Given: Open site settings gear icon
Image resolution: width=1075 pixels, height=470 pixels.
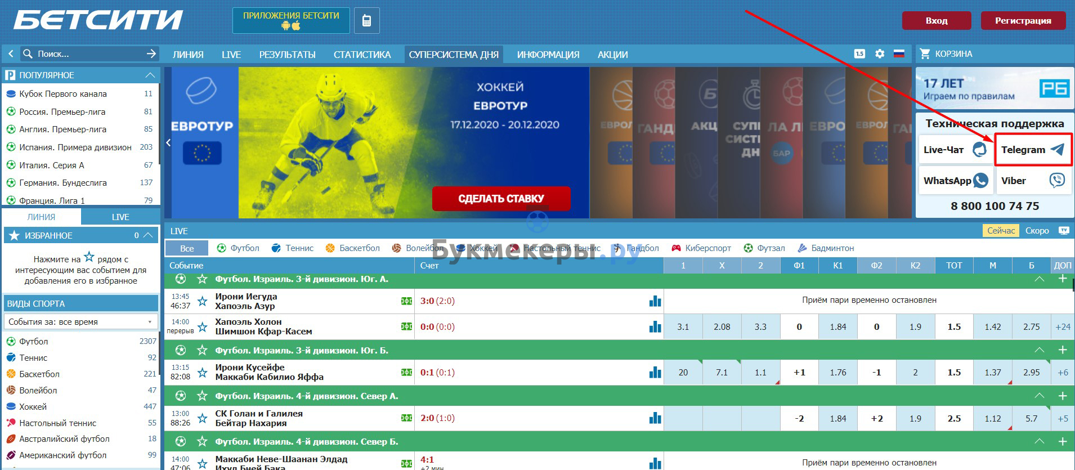Looking at the screenshot, I should (x=880, y=54).
